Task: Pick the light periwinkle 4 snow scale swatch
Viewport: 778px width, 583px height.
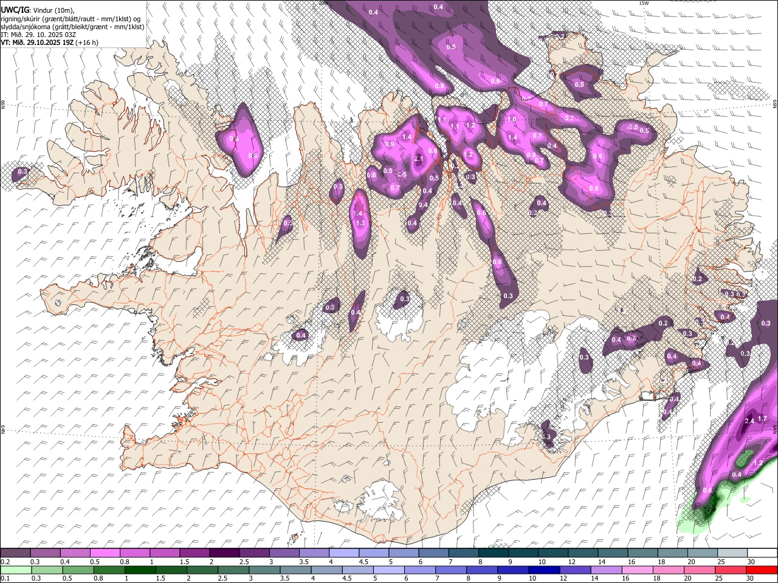Action: [344, 553]
